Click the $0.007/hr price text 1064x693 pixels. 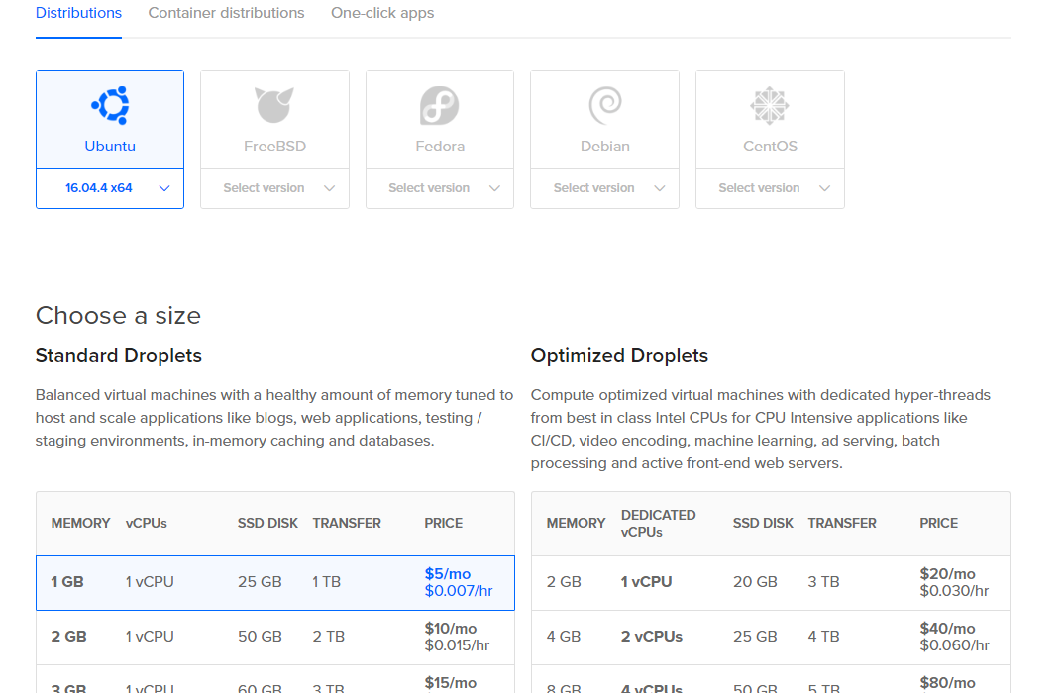click(x=459, y=591)
